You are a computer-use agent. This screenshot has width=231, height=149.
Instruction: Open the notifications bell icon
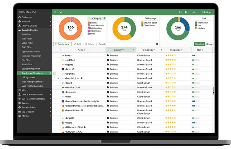pyautogui.click(x=194, y=12)
